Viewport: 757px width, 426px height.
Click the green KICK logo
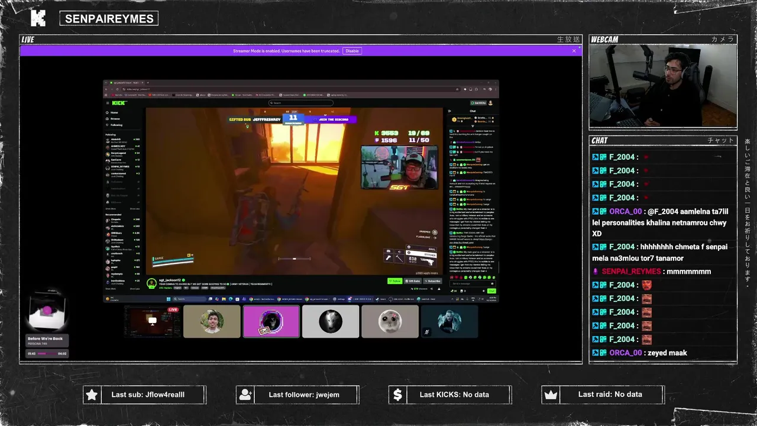[x=119, y=103]
